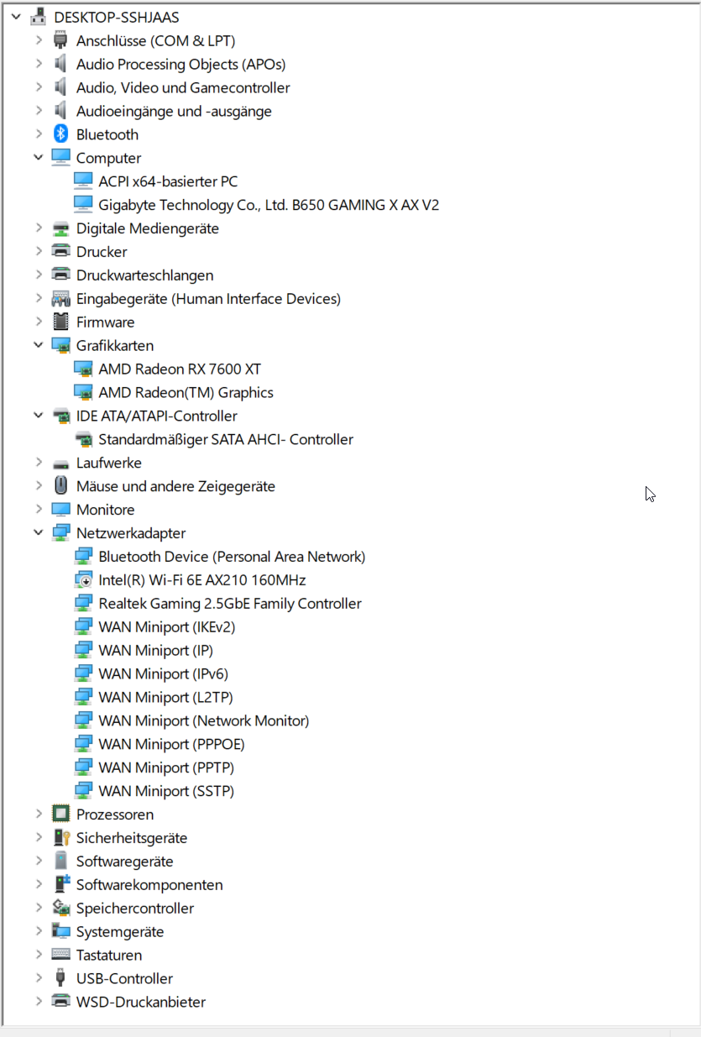701x1037 pixels.
Task: Click the Tastaturen keyboard icon
Action: [60, 955]
